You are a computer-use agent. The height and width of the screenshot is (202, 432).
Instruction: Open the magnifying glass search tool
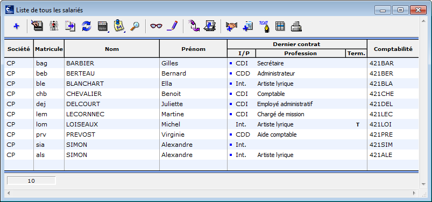point(134,26)
